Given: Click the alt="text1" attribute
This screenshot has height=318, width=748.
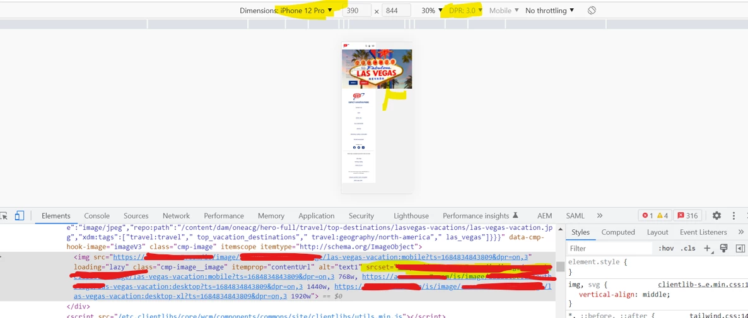Looking at the screenshot, I should (339, 267).
